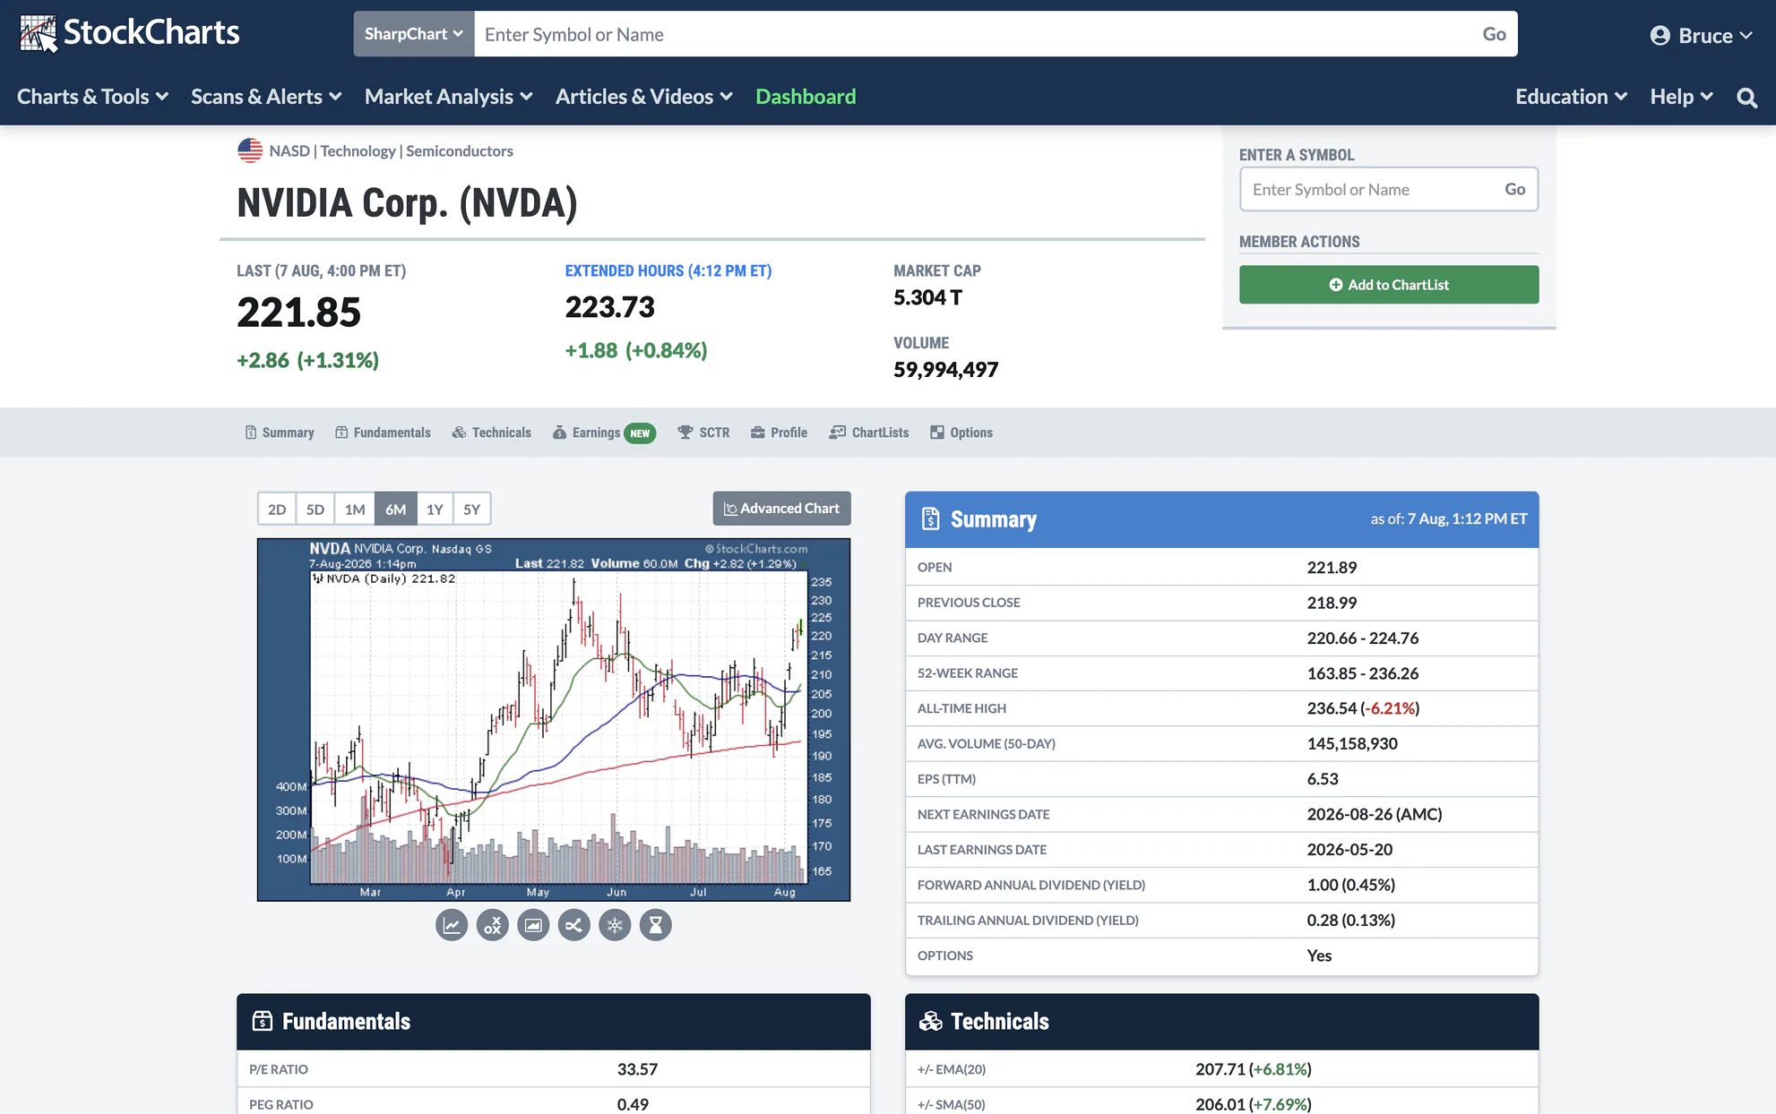Open the Dashboard page

[x=806, y=97]
